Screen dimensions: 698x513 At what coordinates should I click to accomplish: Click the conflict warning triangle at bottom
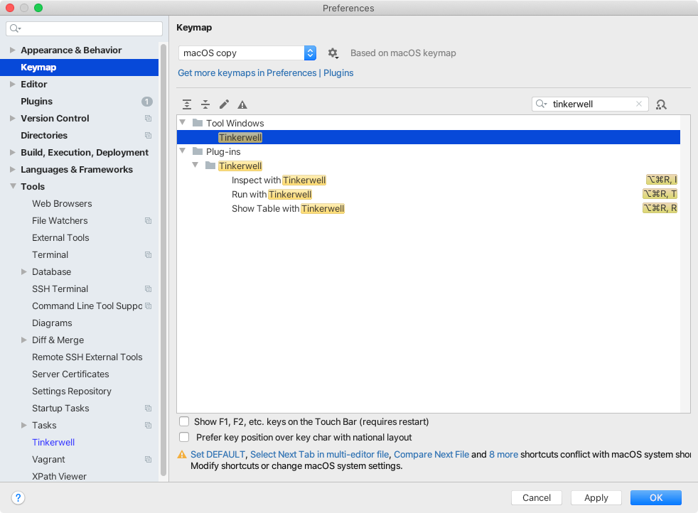click(x=182, y=454)
